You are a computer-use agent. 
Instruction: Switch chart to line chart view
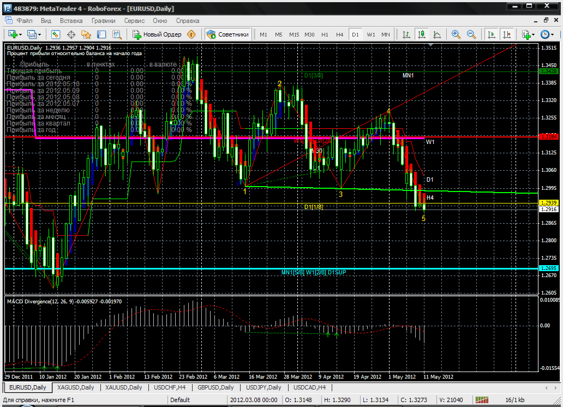tap(437, 34)
